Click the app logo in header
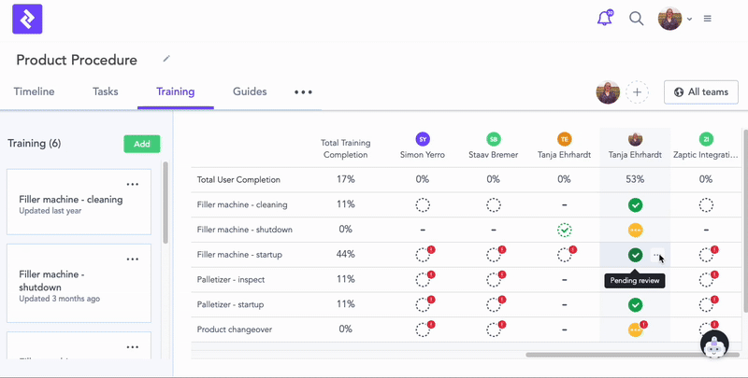 click(27, 19)
